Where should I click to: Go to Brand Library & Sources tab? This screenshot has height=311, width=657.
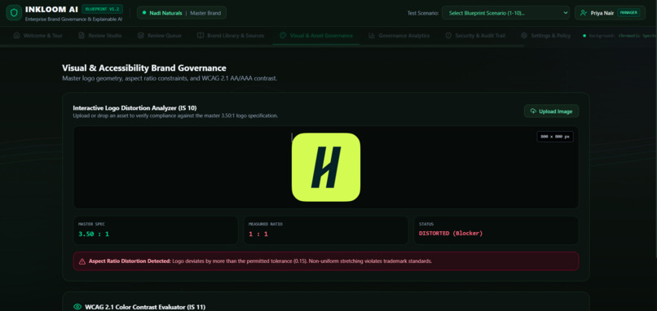[231, 36]
